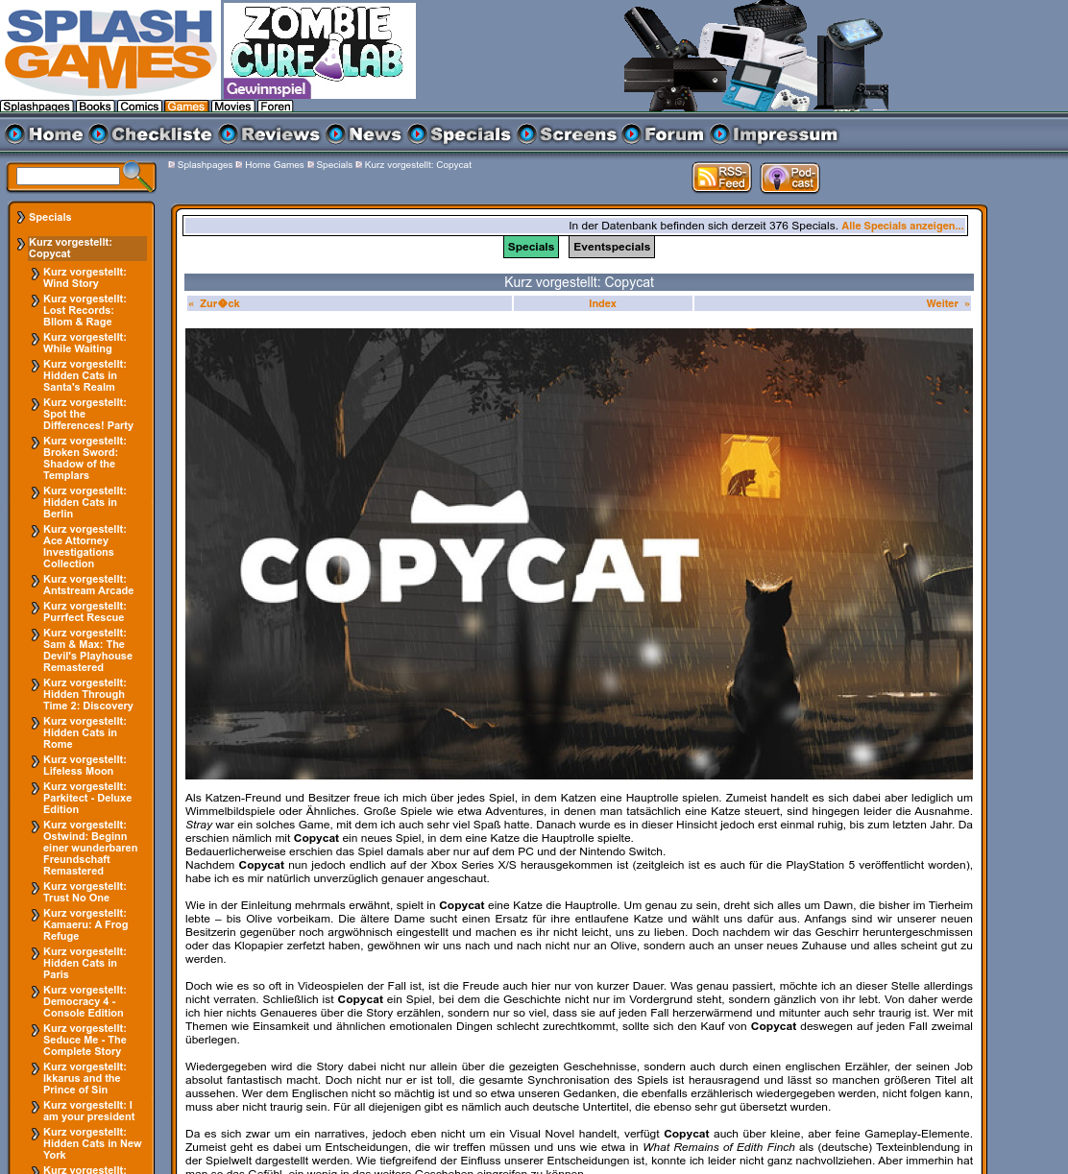Open sidebar item Ace Attorney Investigations Collection
The height and width of the screenshot is (1174, 1068).
coord(85,546)
